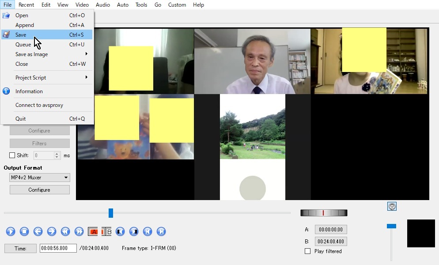
Task: Go to previous black frame
Action: 120,231
